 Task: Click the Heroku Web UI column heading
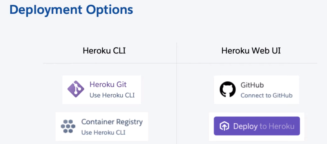[251, 51]
